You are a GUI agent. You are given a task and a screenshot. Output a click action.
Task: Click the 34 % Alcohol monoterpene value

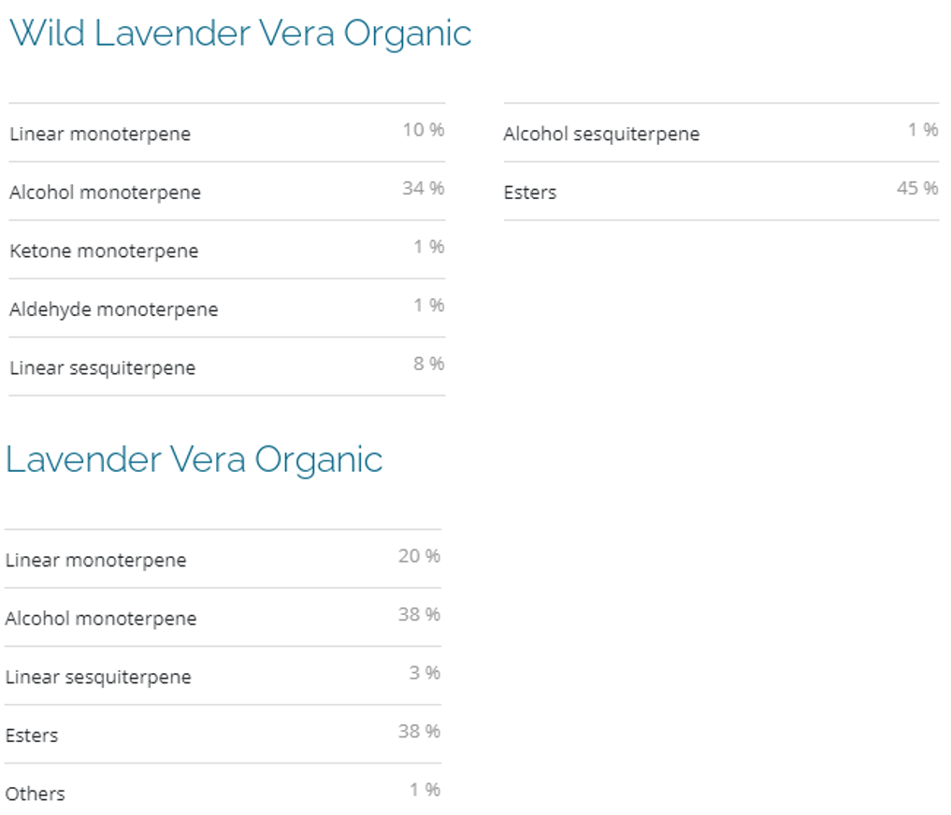tap(423, 188)
